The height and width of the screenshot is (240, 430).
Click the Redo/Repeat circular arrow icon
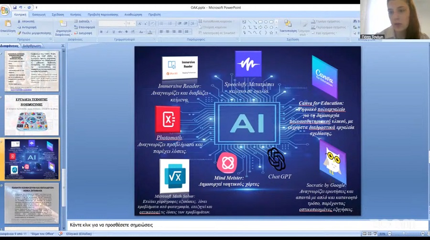(29, 7)
